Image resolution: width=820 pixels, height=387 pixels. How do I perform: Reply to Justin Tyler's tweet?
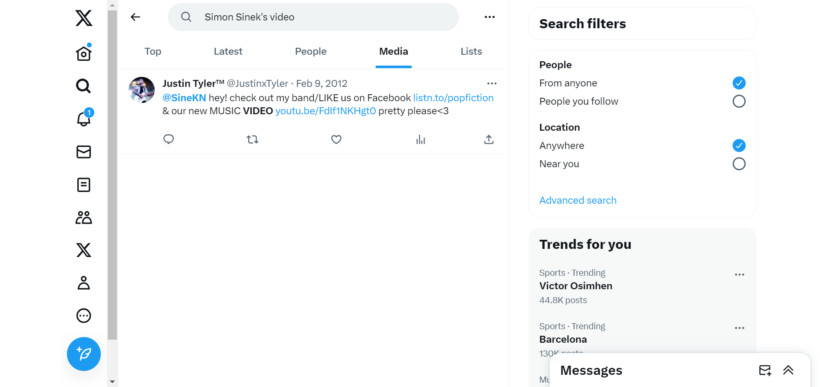(x=169, y=139)
